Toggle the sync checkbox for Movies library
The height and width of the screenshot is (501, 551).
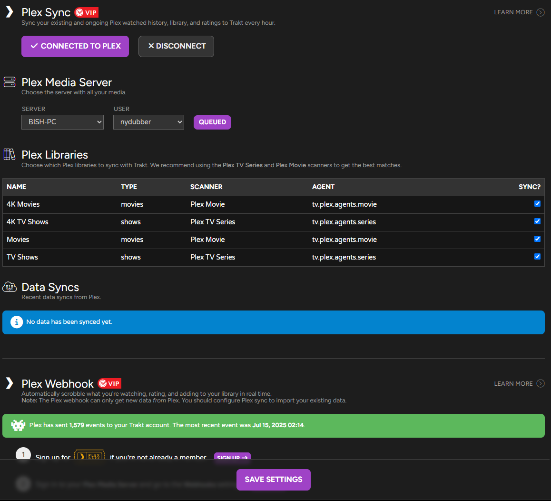coord(537,239)
